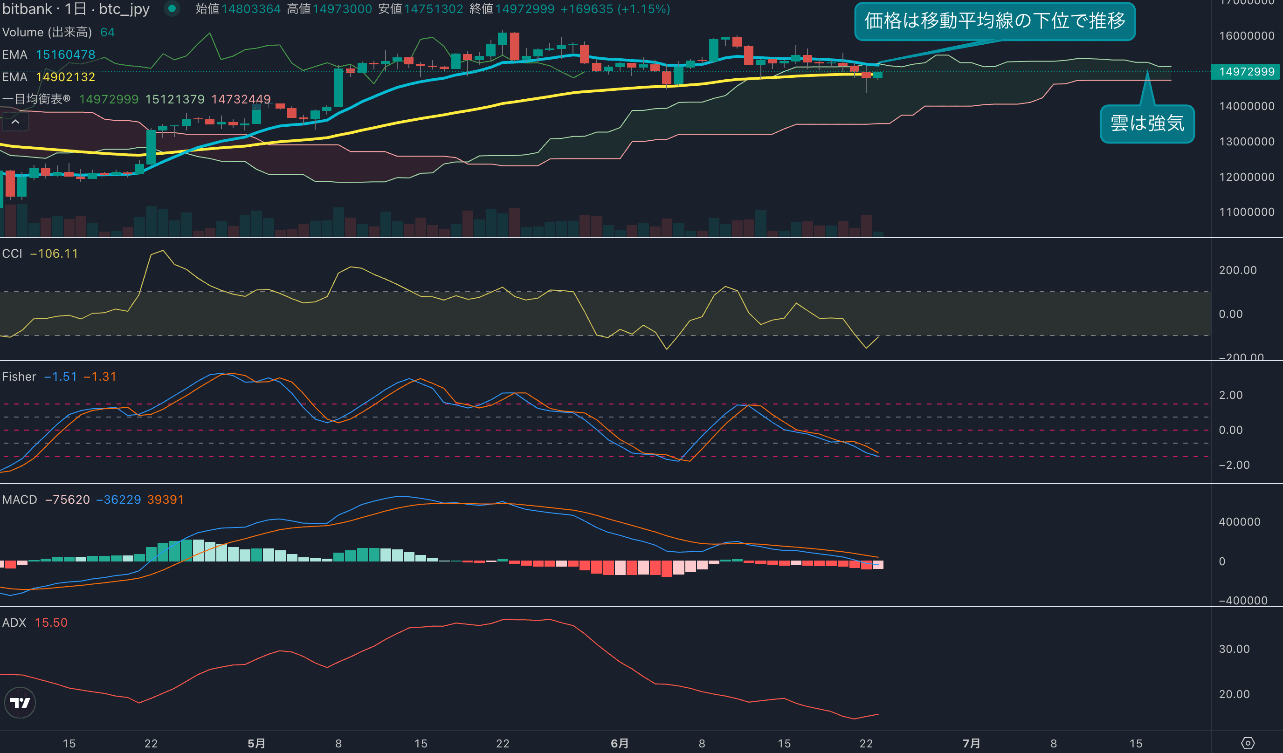This screenshot has width=1283, height=753.
Task: Collapse the indicator legend with the chevron
Action: pyautogui.click(x=15, y=122)
